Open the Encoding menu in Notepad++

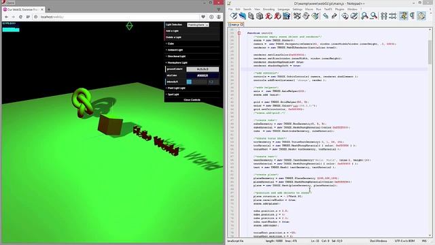268,9
